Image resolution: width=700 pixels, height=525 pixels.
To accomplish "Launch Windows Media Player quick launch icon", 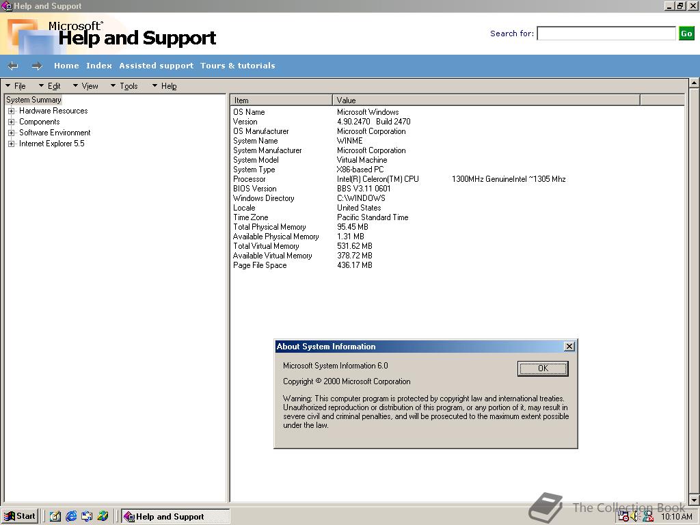I will [103, 517].
